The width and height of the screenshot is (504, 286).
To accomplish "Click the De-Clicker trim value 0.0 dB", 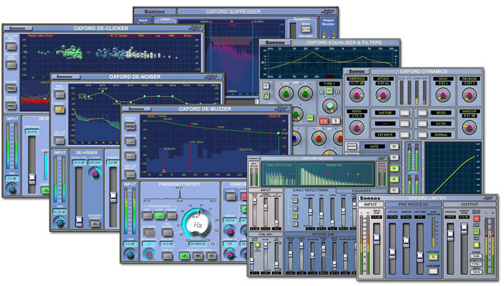I will (12, 179).
